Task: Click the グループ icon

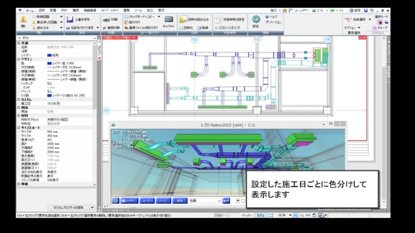Action: tap(375, 28)
